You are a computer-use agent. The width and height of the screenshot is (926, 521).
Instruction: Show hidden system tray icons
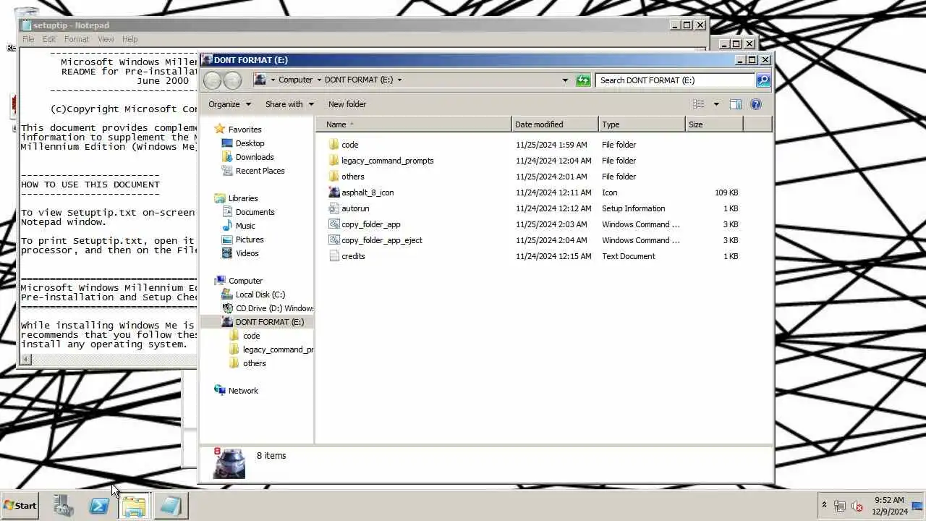pos(824,505)
